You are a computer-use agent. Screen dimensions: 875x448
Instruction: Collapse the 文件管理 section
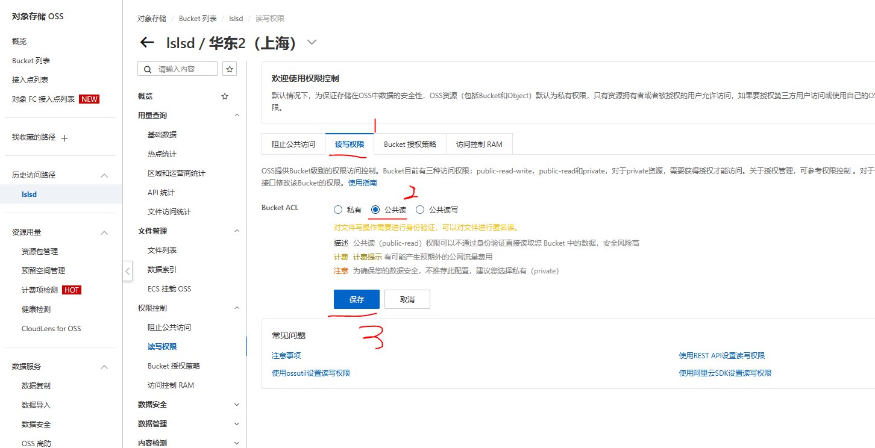(236, 231)
